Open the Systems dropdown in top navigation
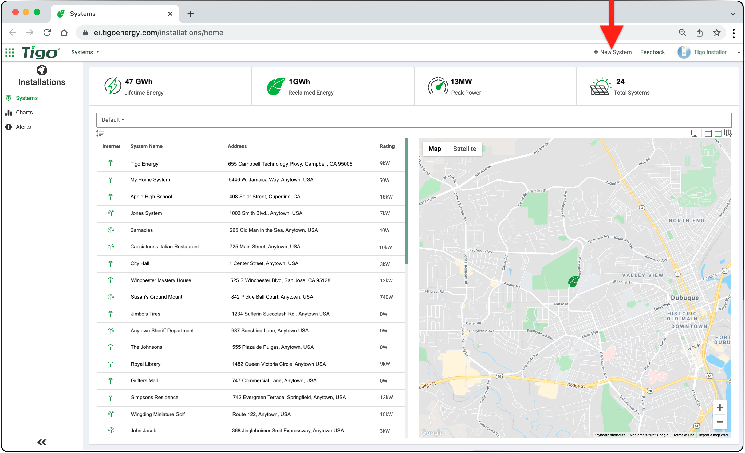 [x=85, y=52]
